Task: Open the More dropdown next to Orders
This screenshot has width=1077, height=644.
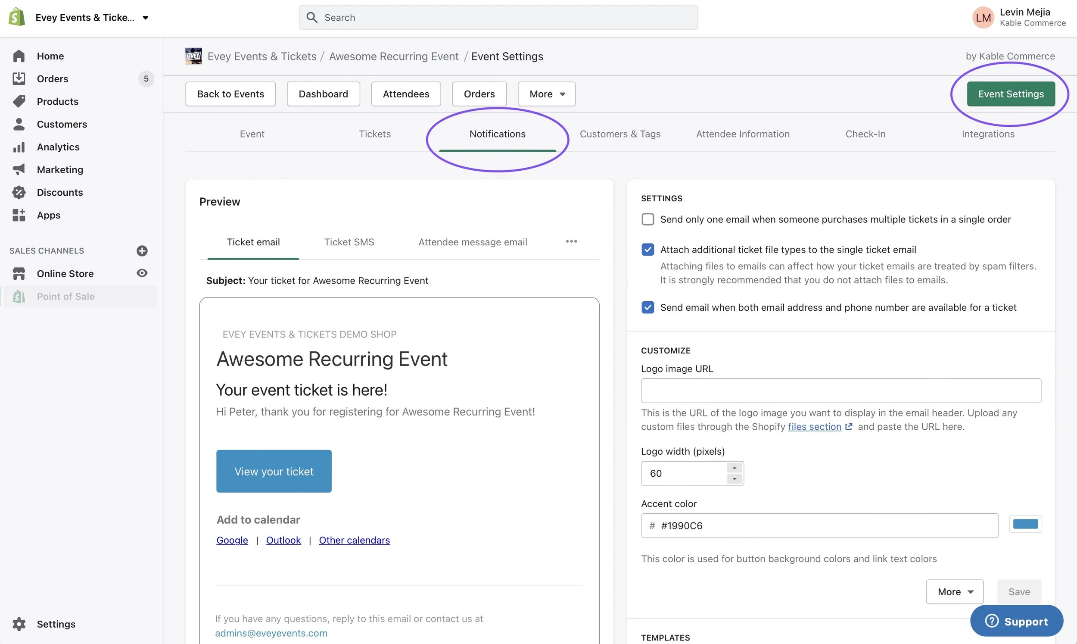Action: (x=546, y=94)
